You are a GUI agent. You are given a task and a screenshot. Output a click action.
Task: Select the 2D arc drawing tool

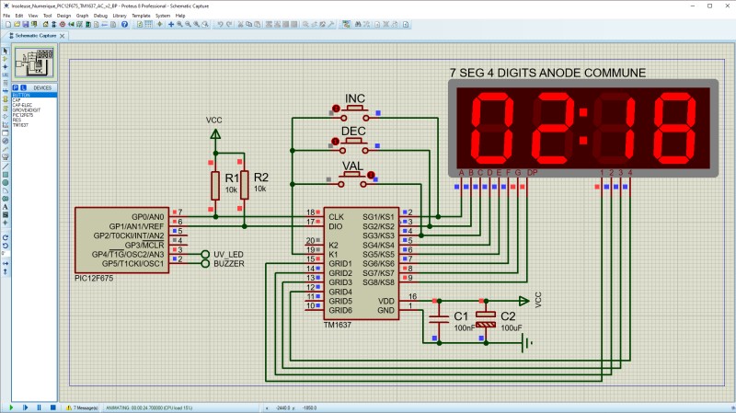coord(6,190)
